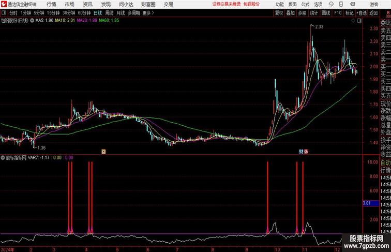Click the 画线 drawing toolbar button
Image resolution: width=391 pixels, height=252 pixels.
pos(326,13)
